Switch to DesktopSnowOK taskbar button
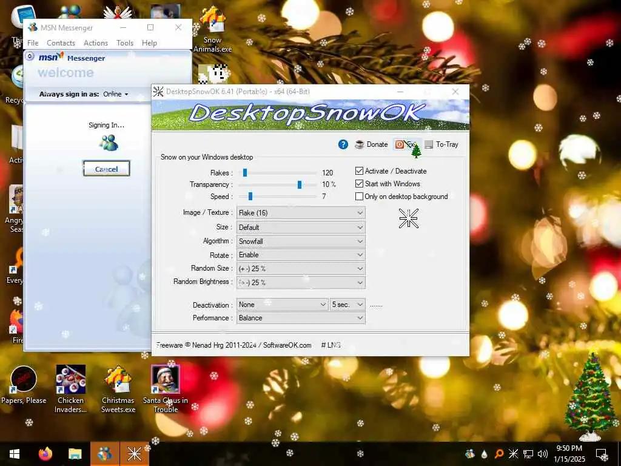Viewport: 621px width, 466px height. pos(134,454)
